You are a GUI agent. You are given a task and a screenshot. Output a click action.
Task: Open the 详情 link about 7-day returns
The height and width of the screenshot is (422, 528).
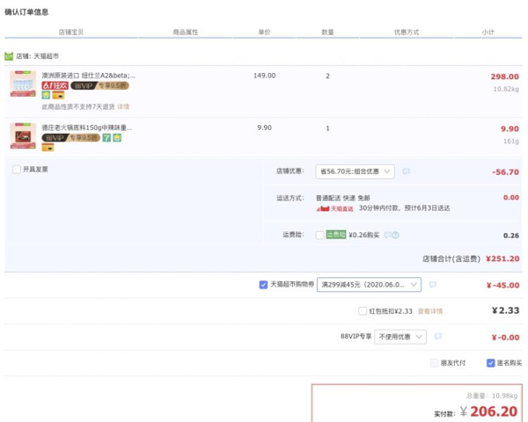123,107
